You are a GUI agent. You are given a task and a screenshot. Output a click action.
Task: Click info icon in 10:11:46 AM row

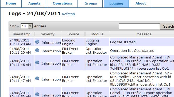(37, 62)
